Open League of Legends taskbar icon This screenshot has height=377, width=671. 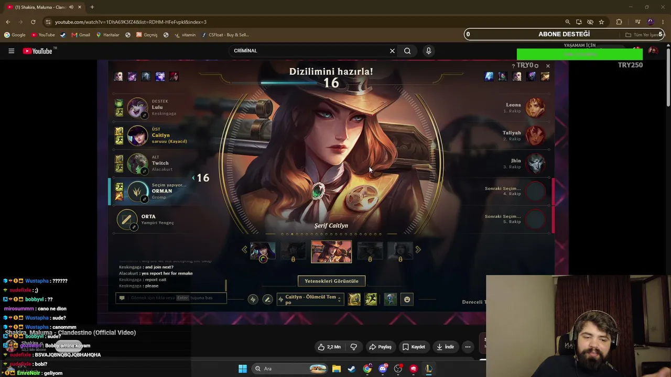point(429,369)
